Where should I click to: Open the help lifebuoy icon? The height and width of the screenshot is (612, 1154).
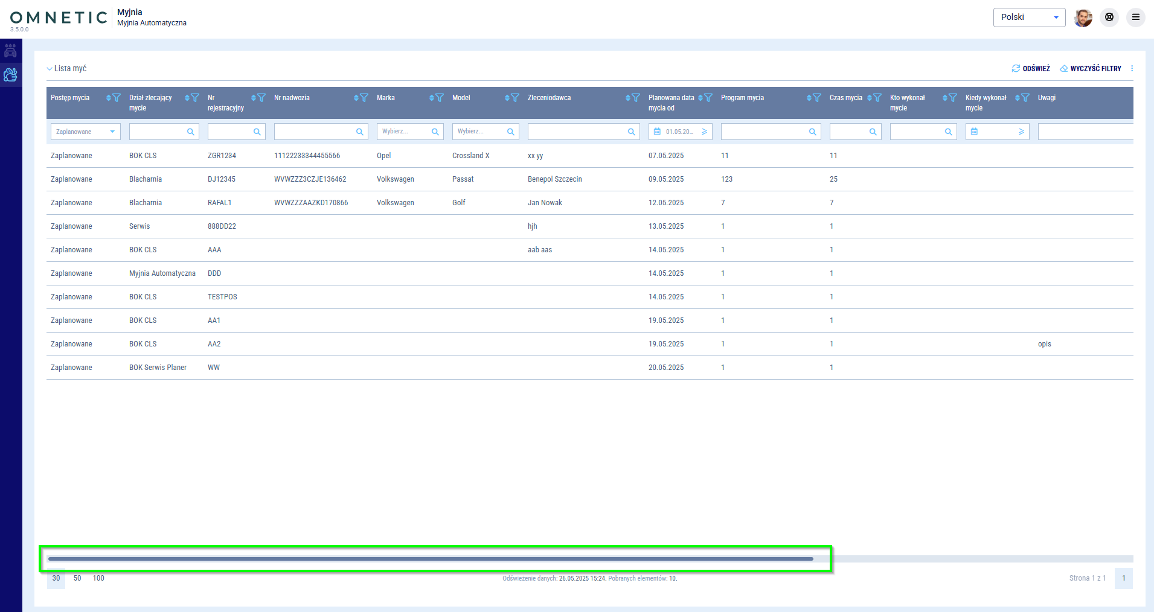[x=1109, y=18]
